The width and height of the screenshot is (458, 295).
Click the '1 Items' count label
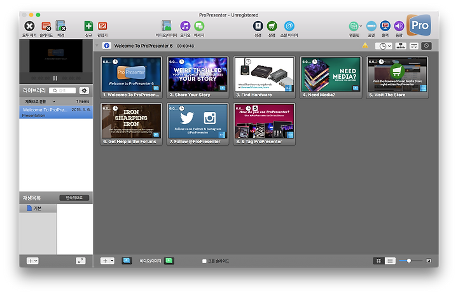(83, 101)
